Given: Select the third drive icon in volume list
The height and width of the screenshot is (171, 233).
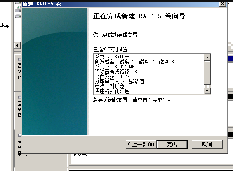Looking at the screenshot, I should (18, 16).
